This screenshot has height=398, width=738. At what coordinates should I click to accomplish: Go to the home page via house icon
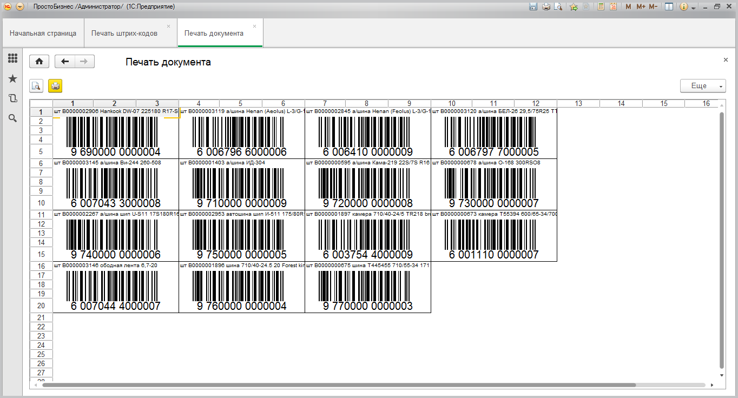pos(39,62)
